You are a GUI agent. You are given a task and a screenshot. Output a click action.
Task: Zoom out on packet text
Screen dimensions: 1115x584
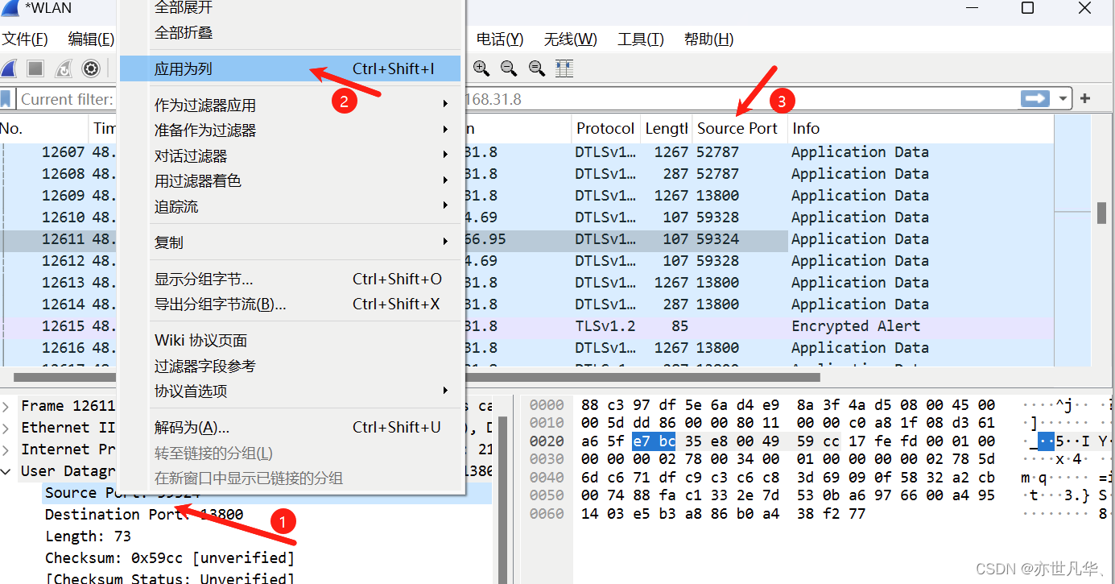(509, 68)
